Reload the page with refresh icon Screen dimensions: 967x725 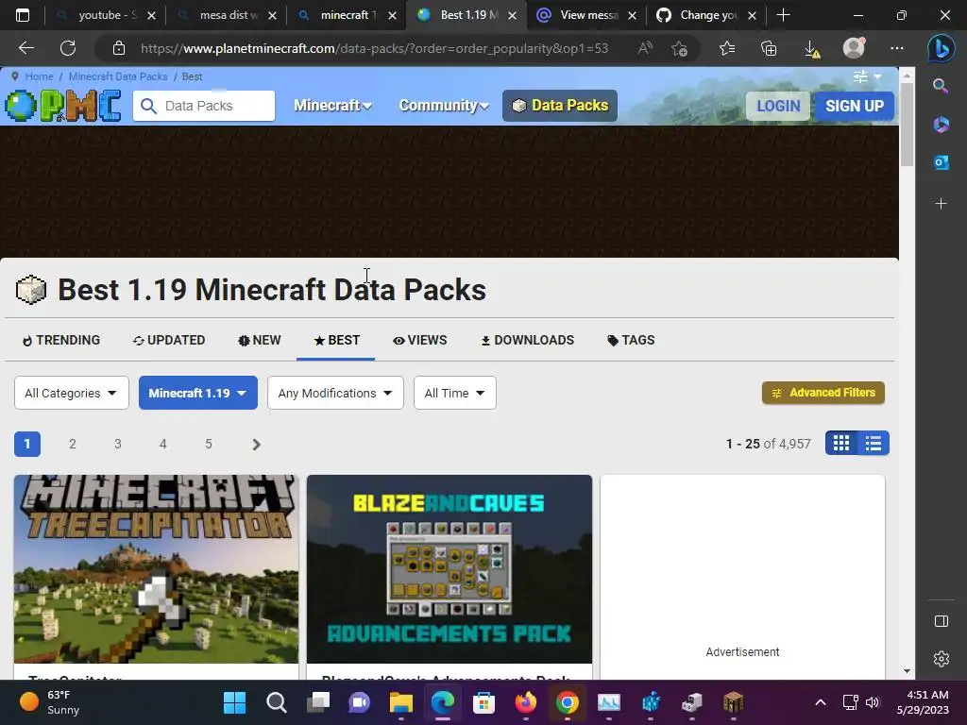tap(68, 48)
